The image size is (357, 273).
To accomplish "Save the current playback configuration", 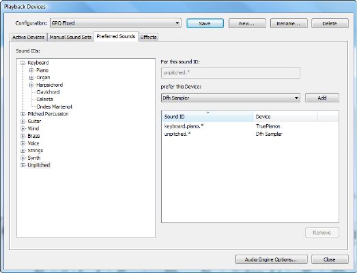I will [205, 23].
